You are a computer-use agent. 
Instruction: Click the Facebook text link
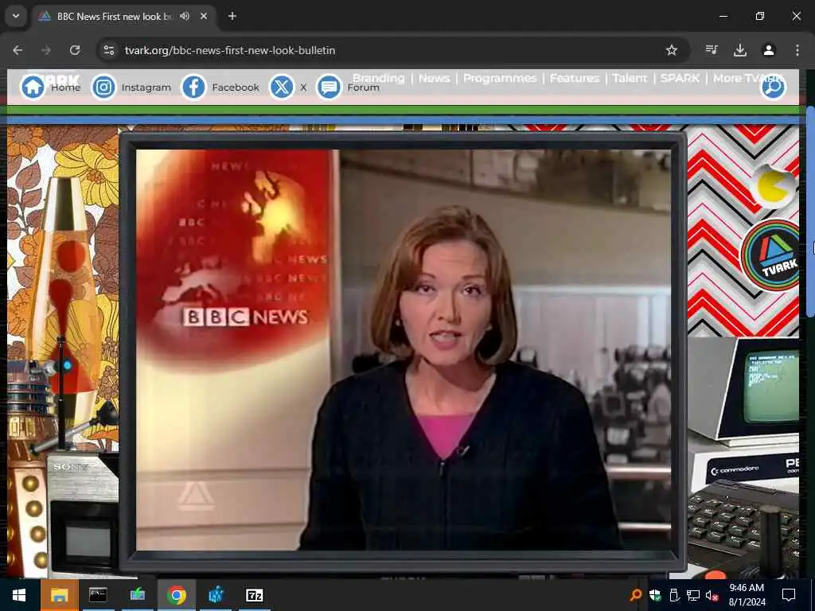(236, 88)
